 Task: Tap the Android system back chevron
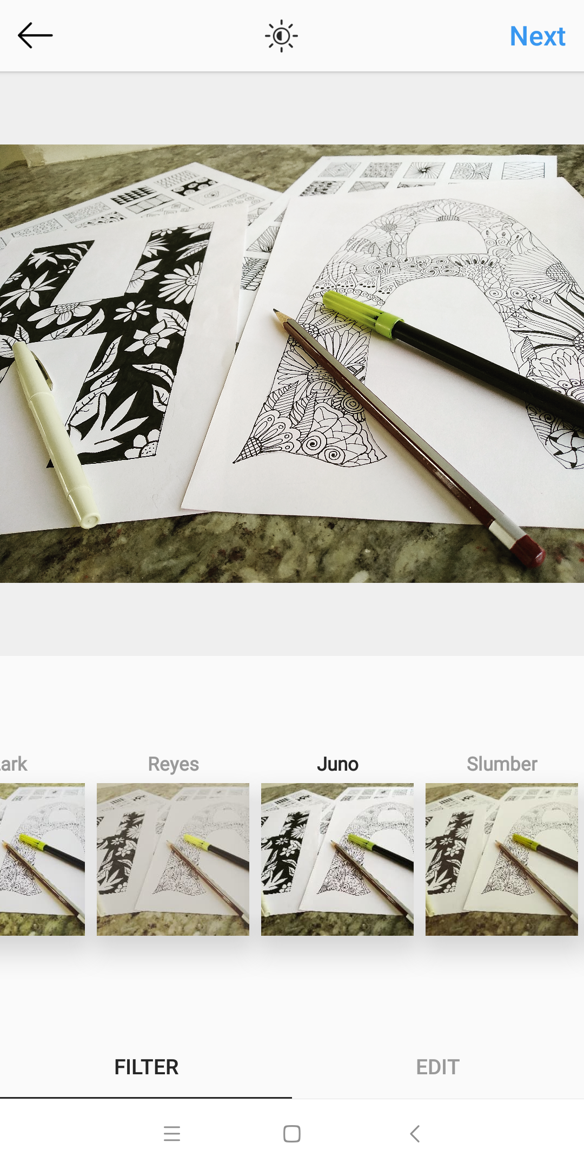point(415,1133)
